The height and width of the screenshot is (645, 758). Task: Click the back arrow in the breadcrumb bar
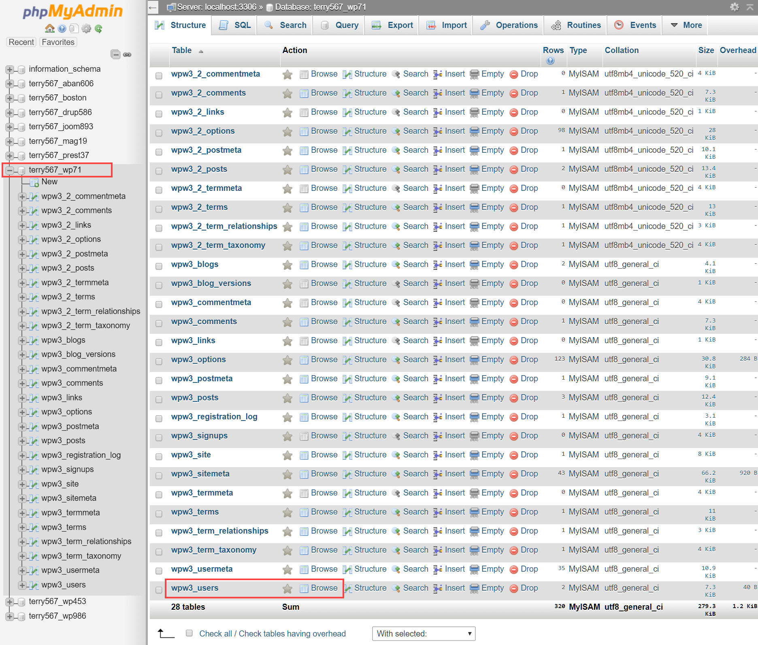point(153,7)
